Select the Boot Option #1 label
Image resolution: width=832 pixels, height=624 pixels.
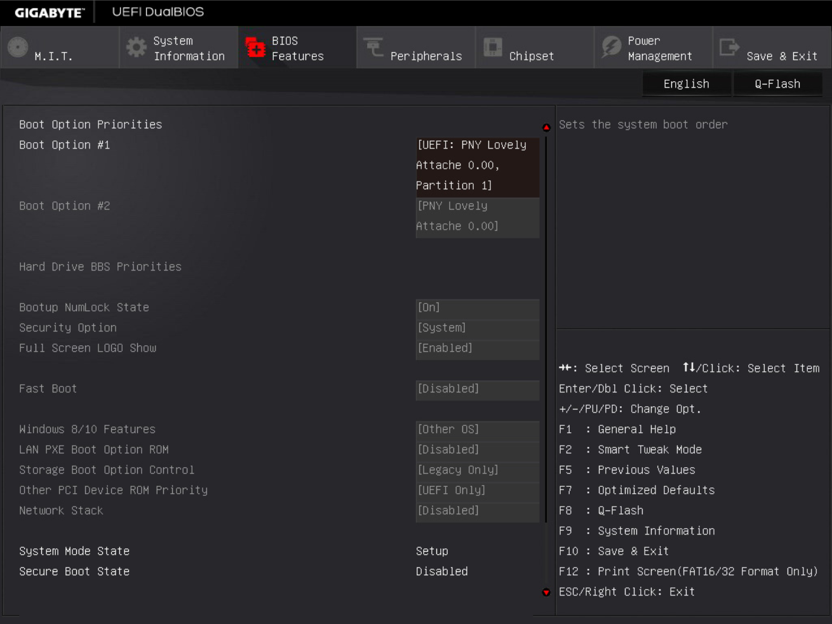tap(65, 145)
